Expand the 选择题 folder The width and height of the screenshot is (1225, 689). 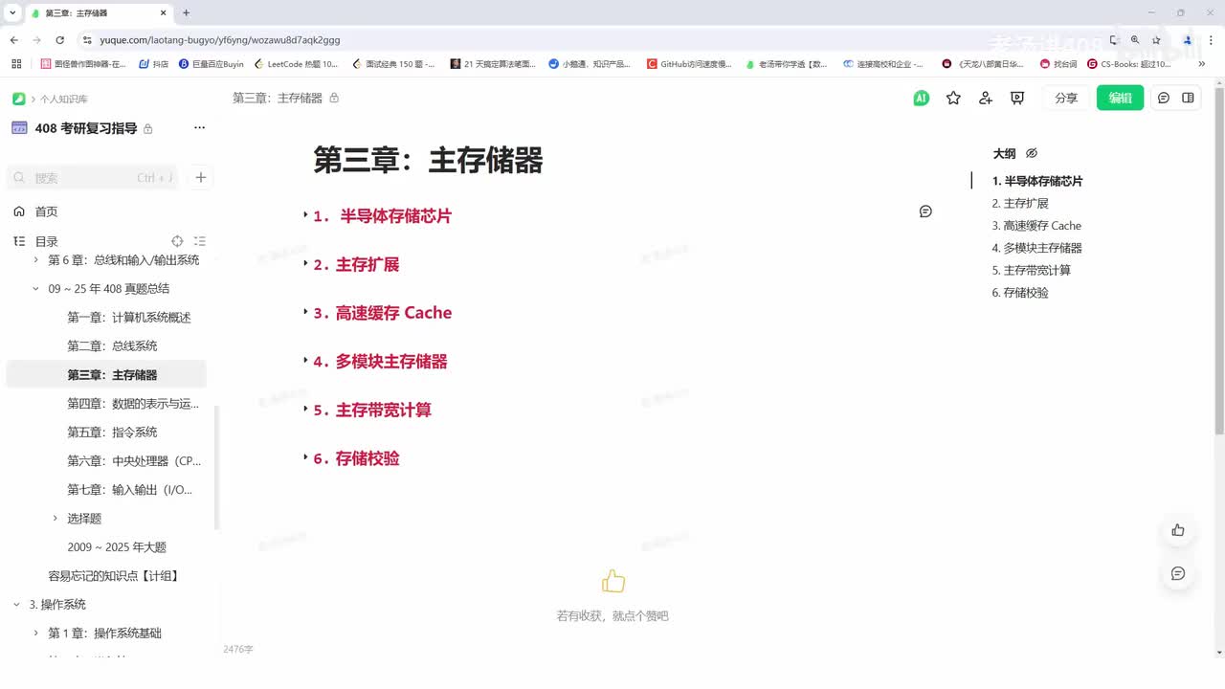pyautogui.click(x=56, y=518)
